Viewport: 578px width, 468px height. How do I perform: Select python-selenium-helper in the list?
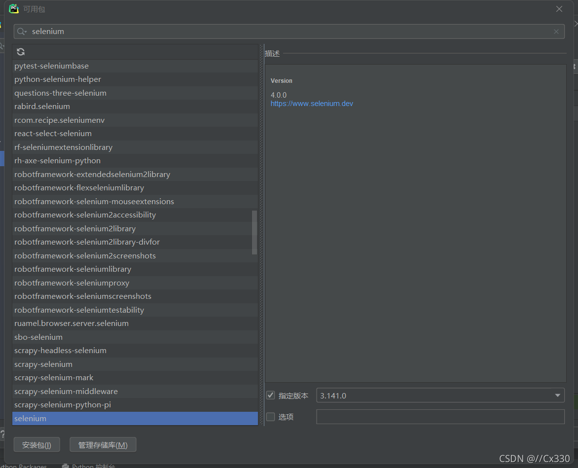click(x=135, y=79)
